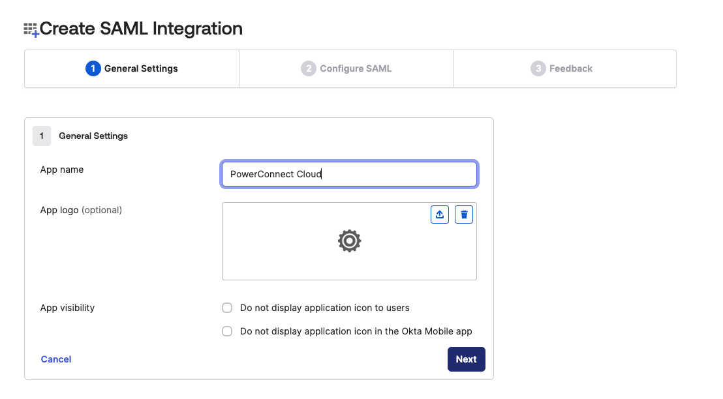Click the trash icon to delete the logo

(x=463, y=214)
